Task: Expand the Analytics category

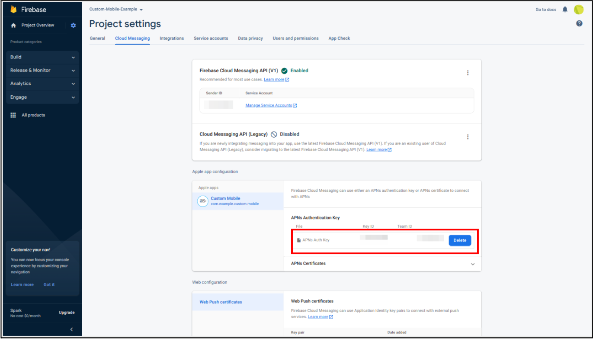Action: [x=43, y=84]
